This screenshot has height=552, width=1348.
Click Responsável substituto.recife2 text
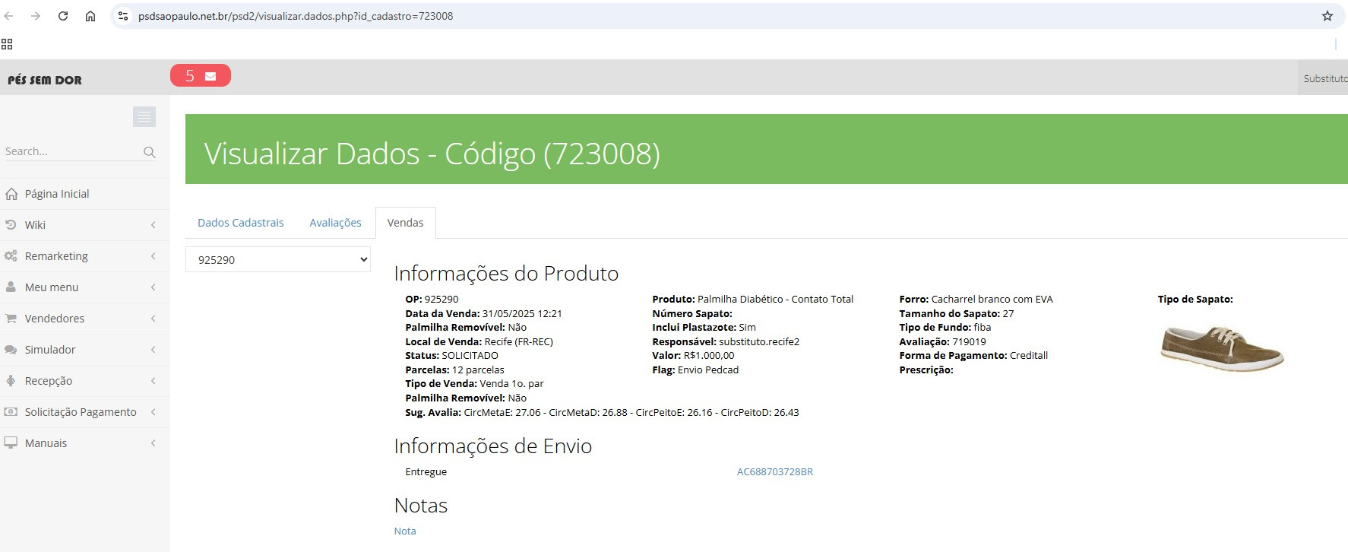pos(726,342)
